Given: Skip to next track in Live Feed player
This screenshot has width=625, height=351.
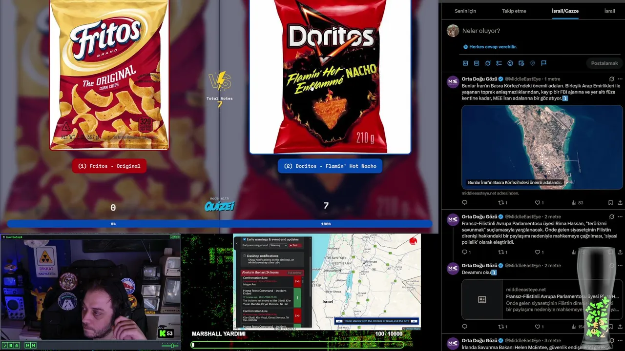Looking at the screenshot, I should click(x=33, y=345).
